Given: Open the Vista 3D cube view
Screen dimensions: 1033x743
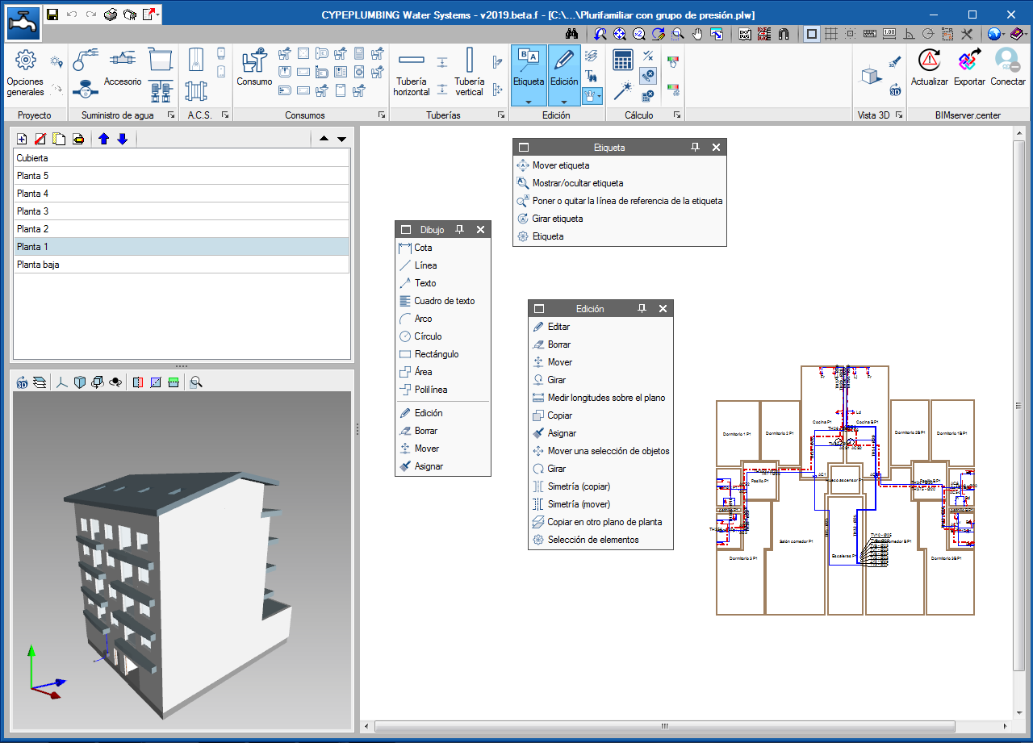Looking at the screenshot, I should coord(871,75).
